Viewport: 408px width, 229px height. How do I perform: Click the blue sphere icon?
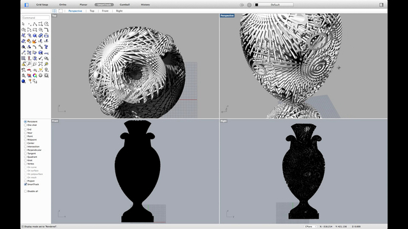coord(24,81)
